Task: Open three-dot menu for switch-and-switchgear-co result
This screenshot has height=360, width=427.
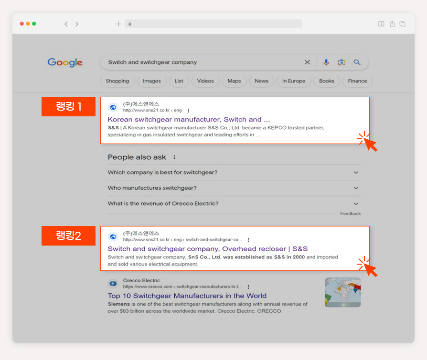Action: pos(248,240)
